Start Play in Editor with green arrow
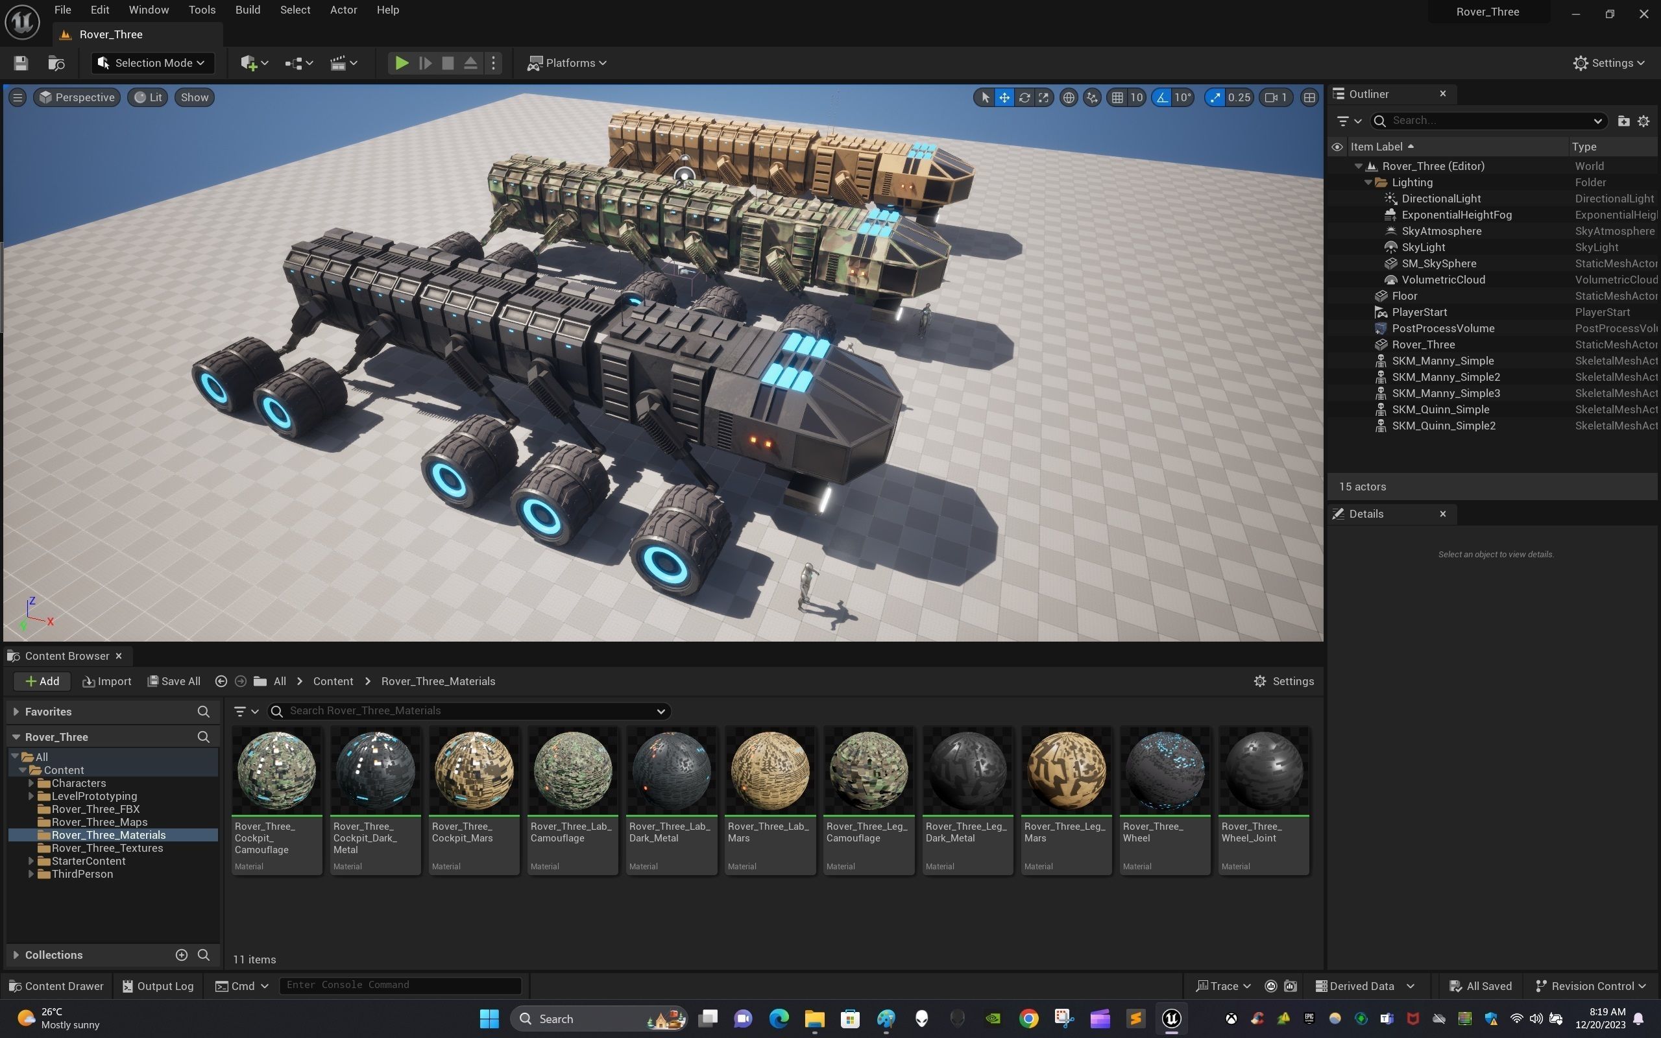Image resolution: width=1661 pixels, height=1038 pixels. [402, 63]
